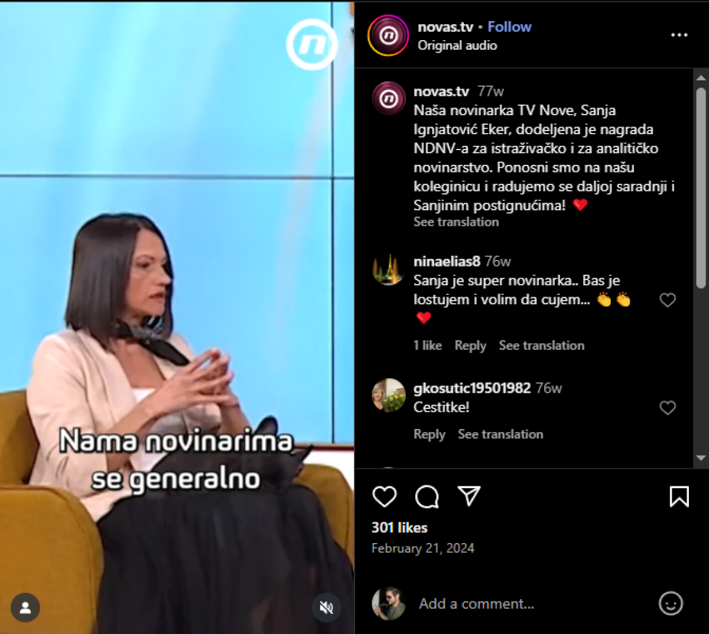
Task: Follow the novas.tv account
Action: pyautogui.click(x=509, y=27)
